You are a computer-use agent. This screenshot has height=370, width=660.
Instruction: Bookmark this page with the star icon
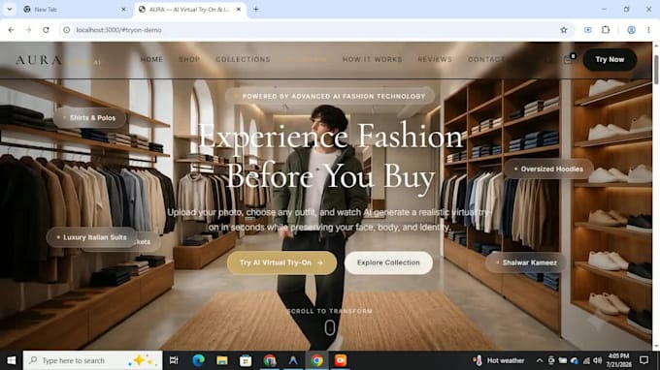click(564, 30)
